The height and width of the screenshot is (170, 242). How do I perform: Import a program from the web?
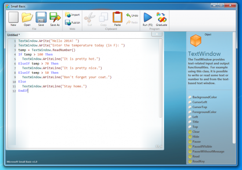tap(72, 15)
